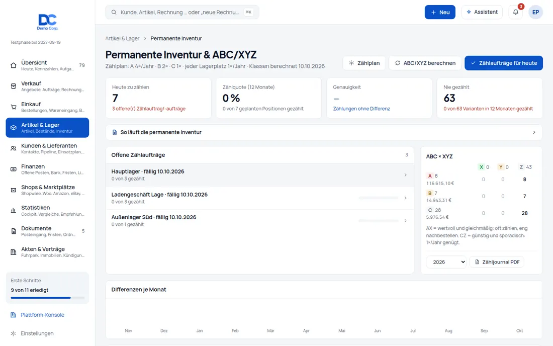Open notifications bell with badge
This screenshot has height=346, width=553.
click(516, 12)
